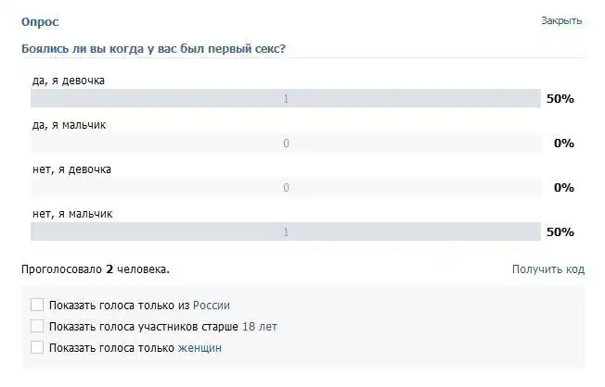Click the Получить код link
The height and width of the screenshot is (387, 605).
[547, 269]
